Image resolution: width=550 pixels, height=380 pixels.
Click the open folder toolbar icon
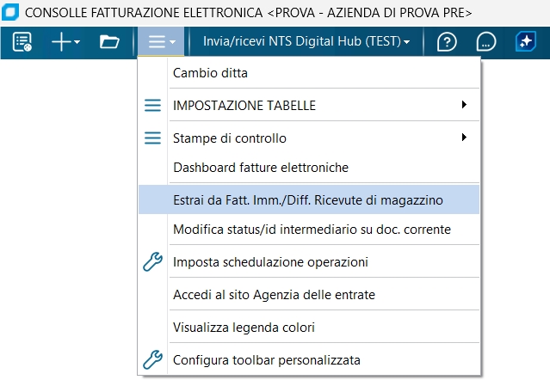point(109,41)
